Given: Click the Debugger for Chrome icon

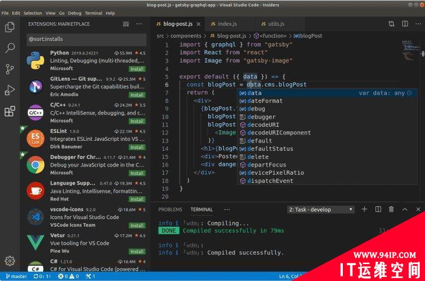Looking at the screenshot, I should tap(36, 165).
